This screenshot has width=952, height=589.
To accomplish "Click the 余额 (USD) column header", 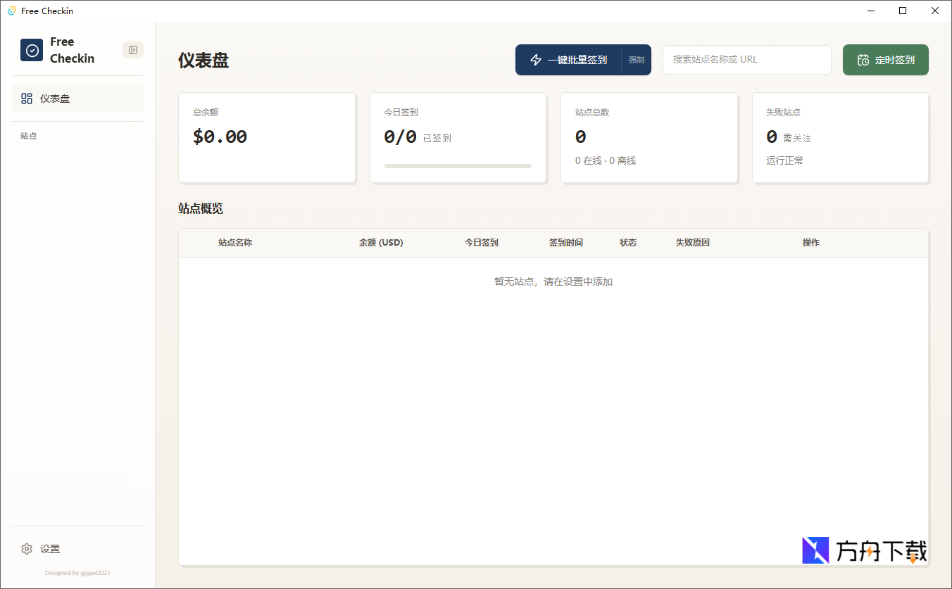I will click(380, 242).
